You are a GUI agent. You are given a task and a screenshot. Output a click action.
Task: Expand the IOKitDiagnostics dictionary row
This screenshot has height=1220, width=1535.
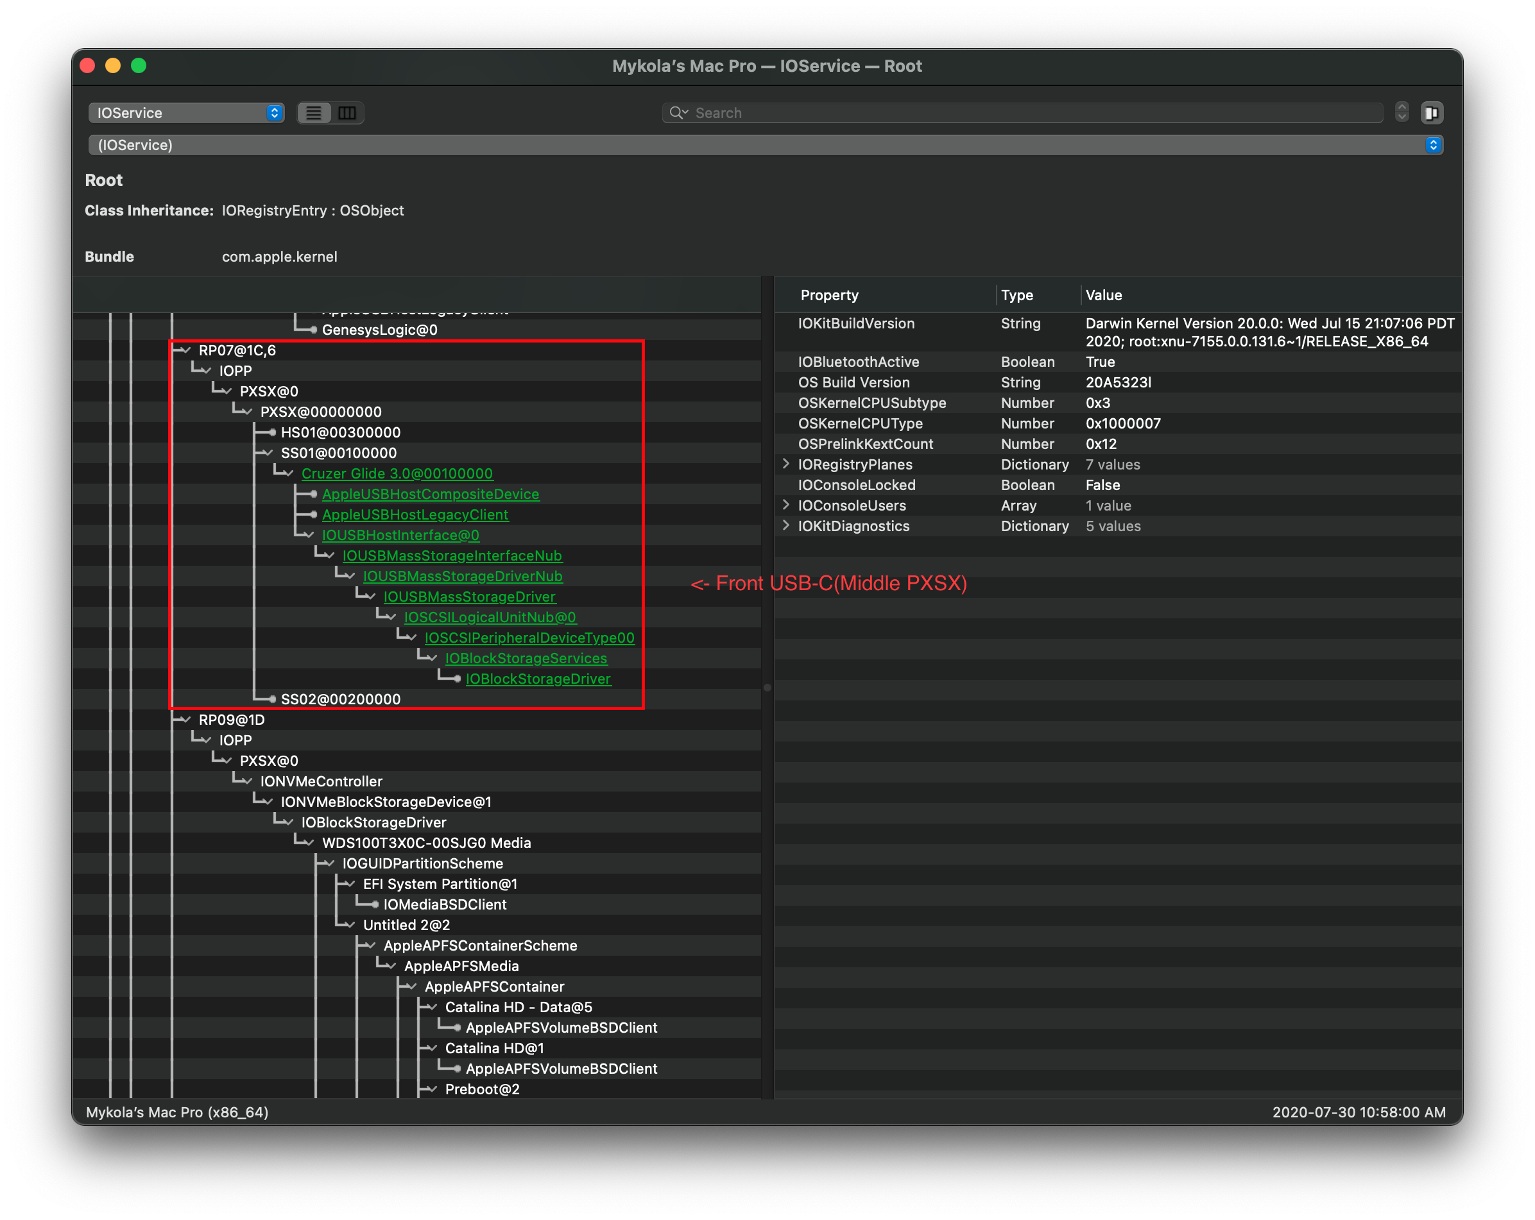[x=786, y=525]
